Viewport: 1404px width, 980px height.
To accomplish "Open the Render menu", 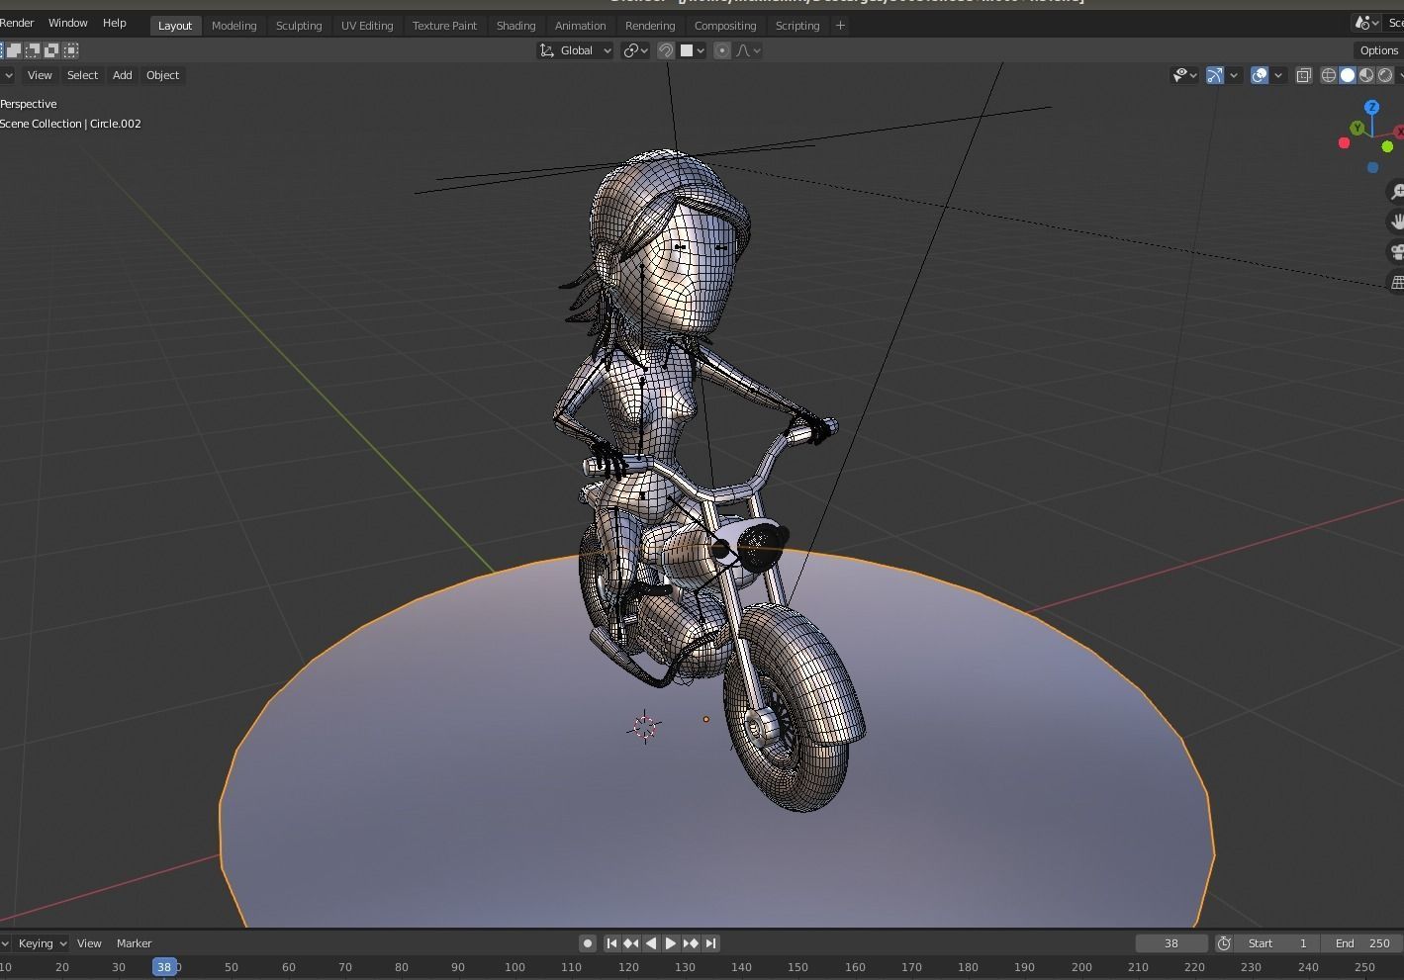I will pos(17,23).
